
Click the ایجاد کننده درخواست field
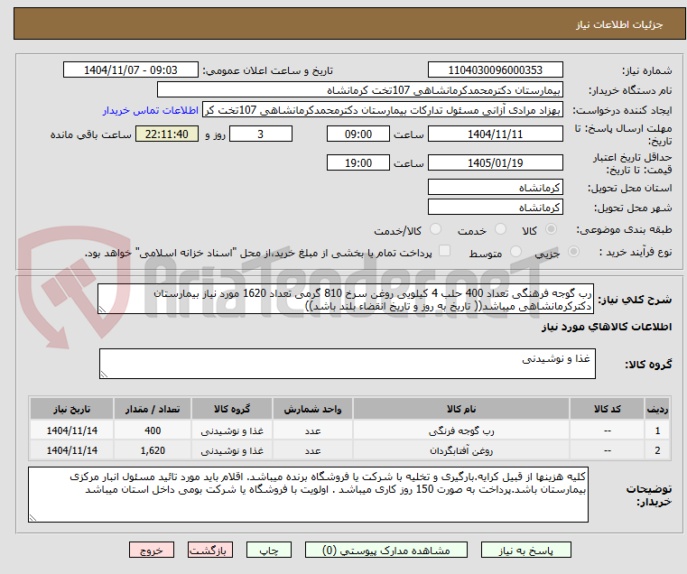point(383,110)
